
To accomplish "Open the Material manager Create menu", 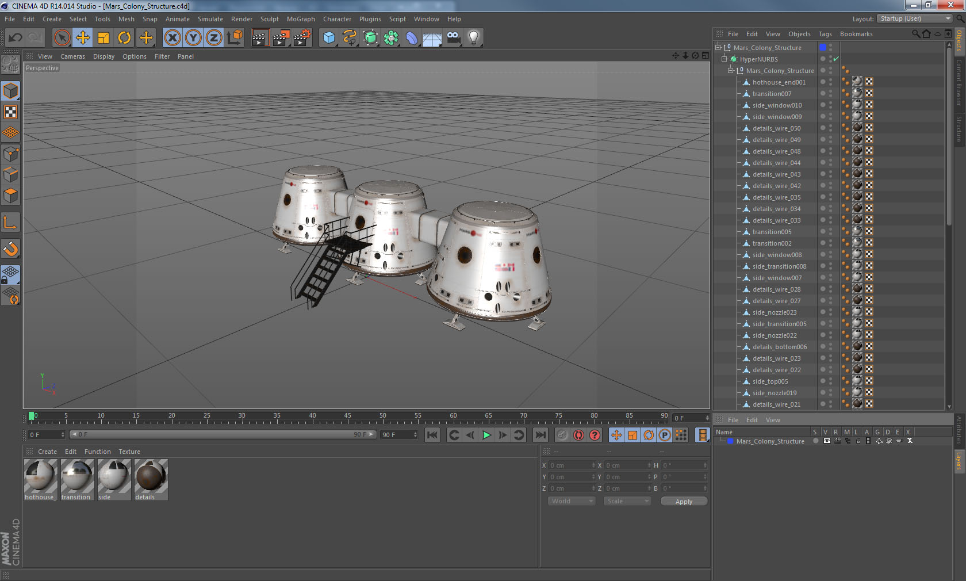I will [47, 452].
